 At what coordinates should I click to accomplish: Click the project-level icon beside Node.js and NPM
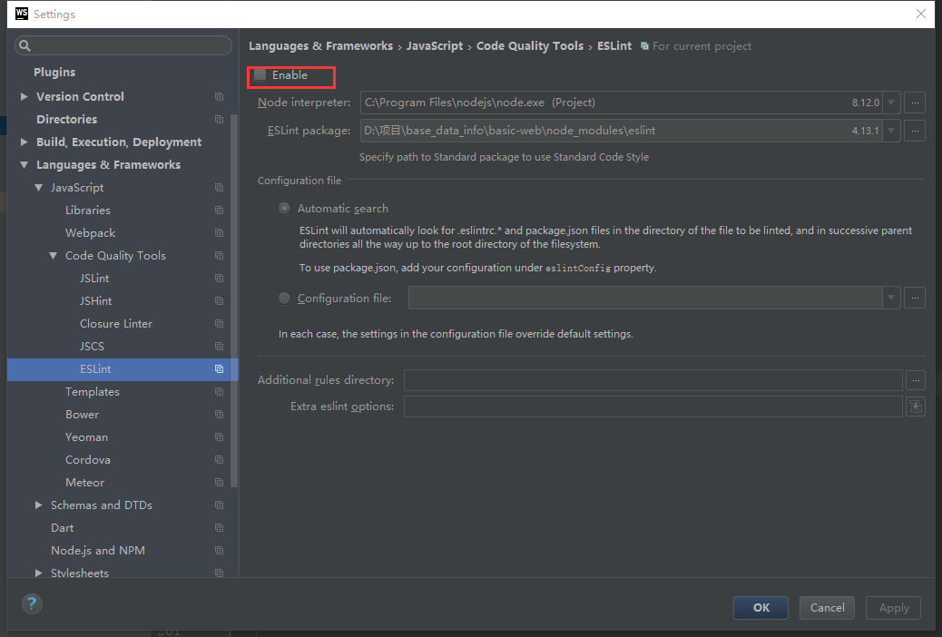(x=220, y=551)
